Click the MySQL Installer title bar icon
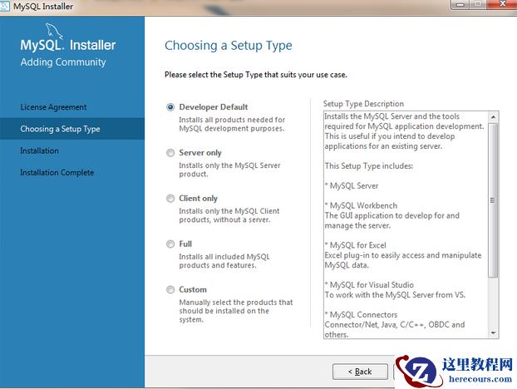517x389 pixels. pyautogui.click(x=5, y=6)
